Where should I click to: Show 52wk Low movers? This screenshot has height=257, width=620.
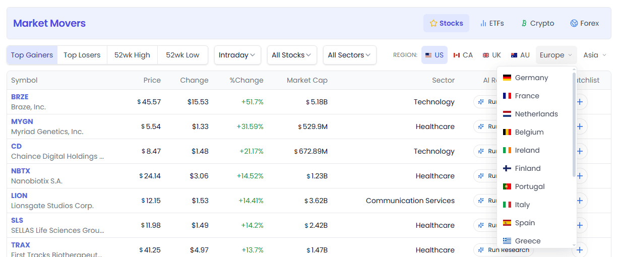point(182,55)
